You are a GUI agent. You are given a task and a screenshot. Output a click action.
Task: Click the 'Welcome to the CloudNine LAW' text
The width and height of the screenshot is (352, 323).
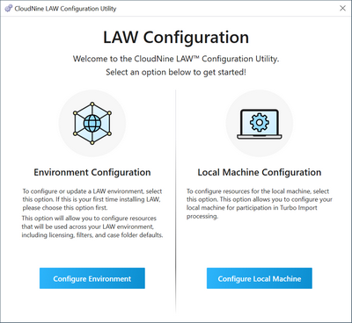[176, 59]
